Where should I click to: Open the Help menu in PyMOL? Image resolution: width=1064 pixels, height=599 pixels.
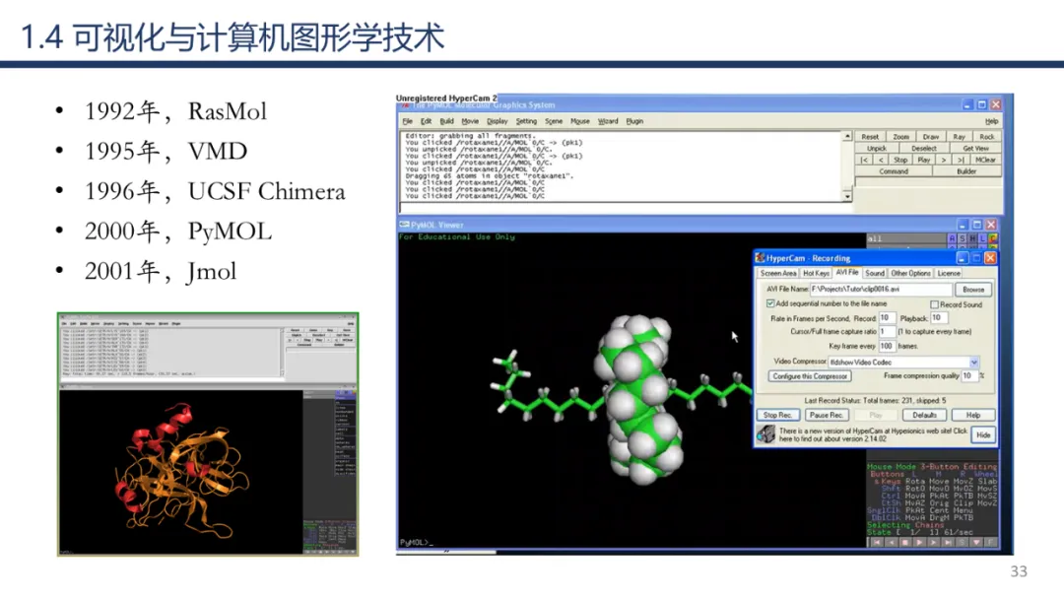click(991, 121)
